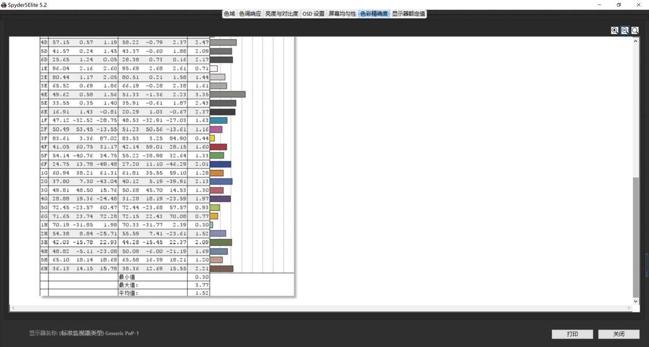Click the delta value 0.30 in row 1H

point(202,225)
